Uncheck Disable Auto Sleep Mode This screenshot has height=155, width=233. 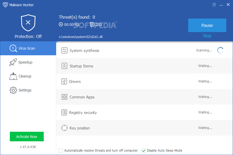(x=143, y=151)
